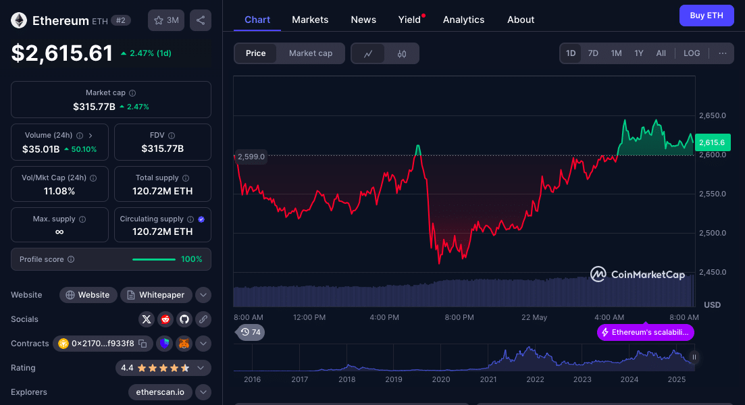Open Volume (24h) details arrow
The height and width of the screenshot is (405, 745).
91,135
